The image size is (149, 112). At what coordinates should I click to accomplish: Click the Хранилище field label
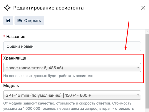tap(15, 58)
